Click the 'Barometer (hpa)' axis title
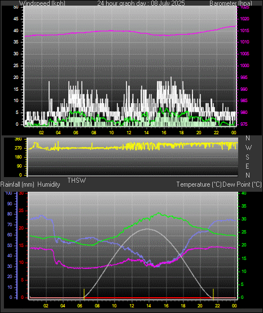The image size is (263, 313). [x=231, y=3]
